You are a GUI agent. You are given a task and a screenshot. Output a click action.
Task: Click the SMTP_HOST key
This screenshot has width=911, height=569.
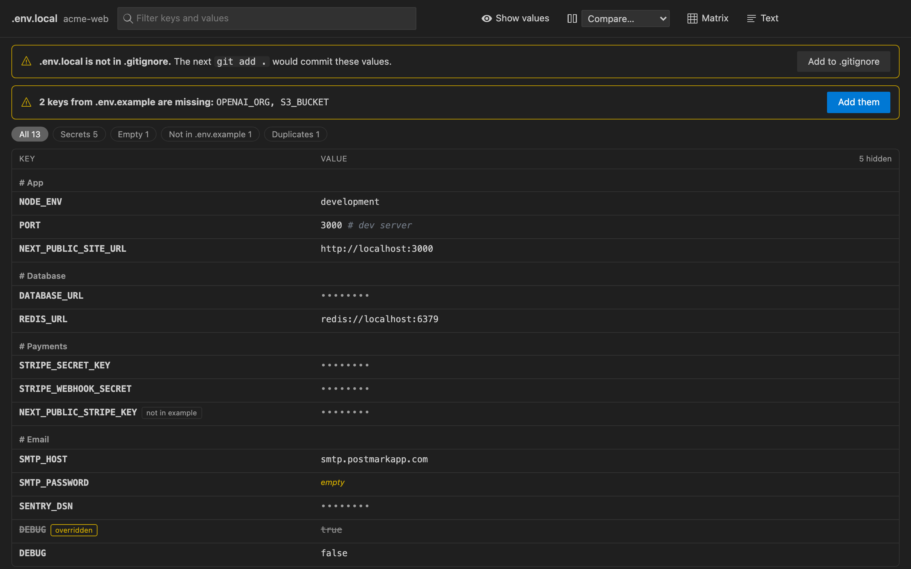pyautogui.click(x=43, y=459)
